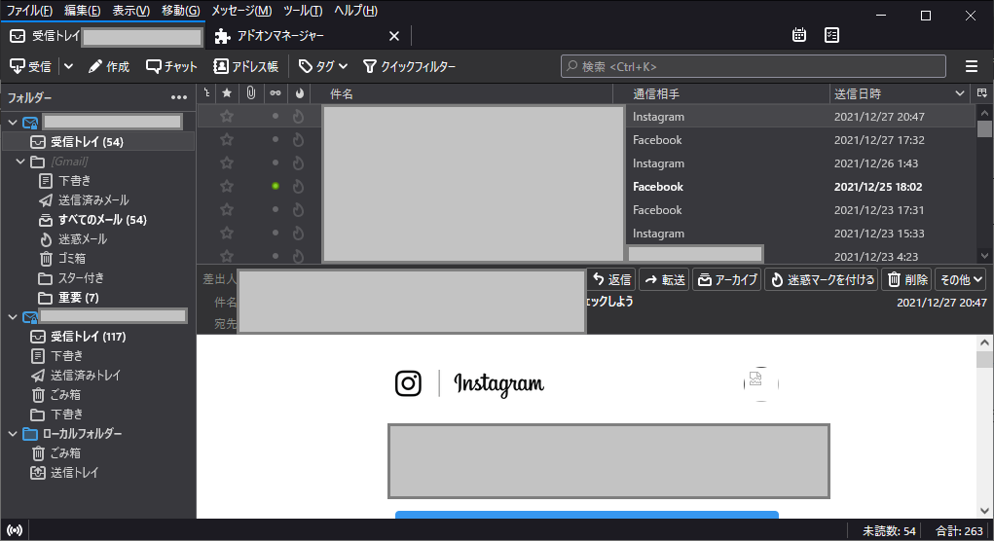
Task: Open the 編集(E) menu
Action: point(83,11)
